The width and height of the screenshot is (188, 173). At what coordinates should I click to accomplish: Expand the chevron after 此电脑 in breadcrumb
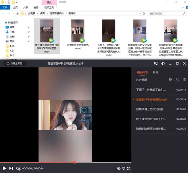coord(38,14)
